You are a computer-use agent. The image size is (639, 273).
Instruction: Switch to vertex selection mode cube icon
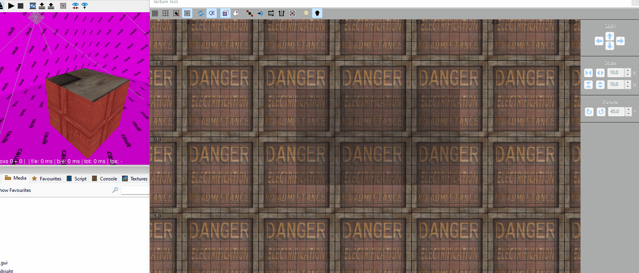pos(236,13)
